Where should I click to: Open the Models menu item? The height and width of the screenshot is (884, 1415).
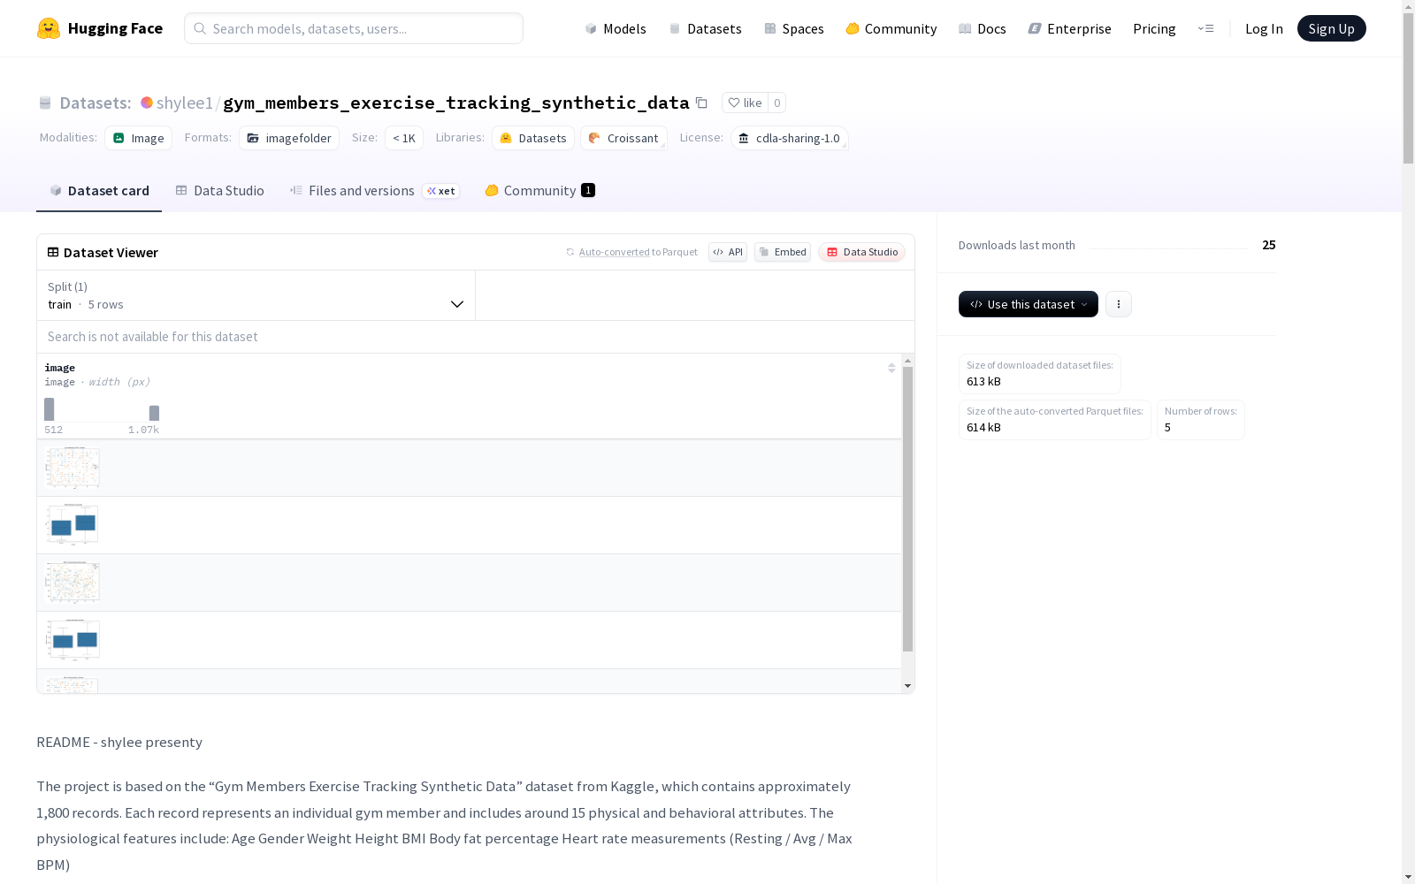(616, 28)
